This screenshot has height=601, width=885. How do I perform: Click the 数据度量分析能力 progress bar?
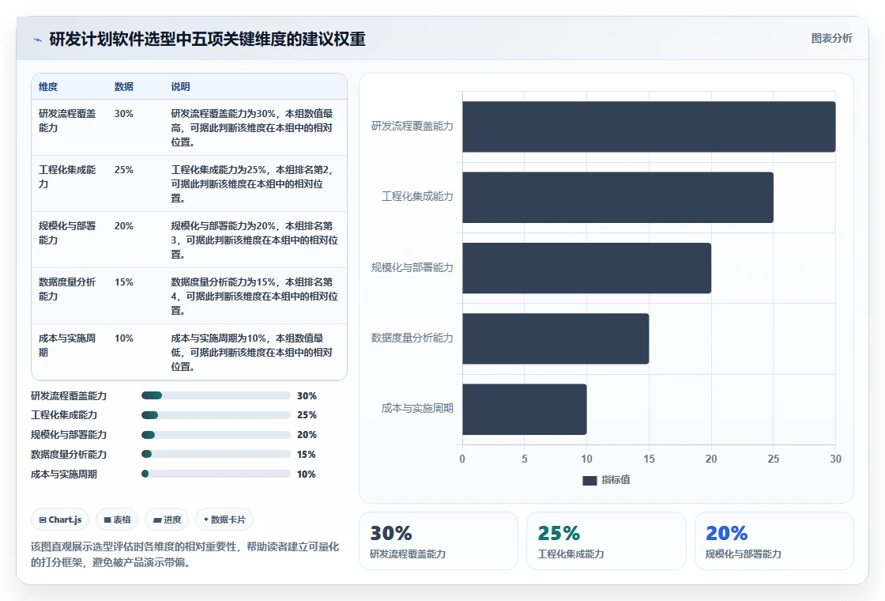(x=216, y=454)
